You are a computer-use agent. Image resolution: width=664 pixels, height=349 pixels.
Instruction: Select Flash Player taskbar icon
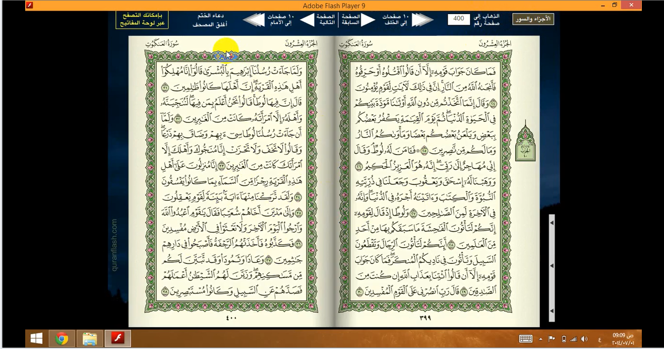tap(118, 339)
